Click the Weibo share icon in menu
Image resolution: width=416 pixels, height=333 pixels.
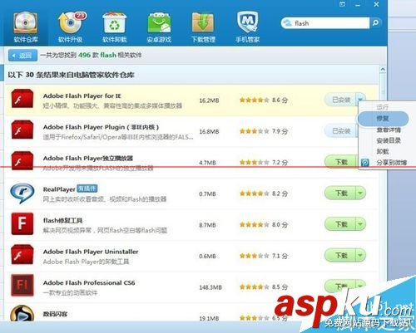pos(365,163)
